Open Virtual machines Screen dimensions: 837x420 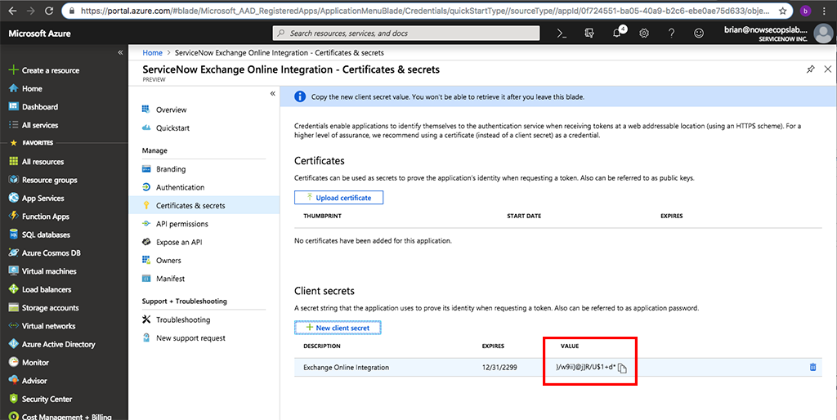tap(43, 271)
